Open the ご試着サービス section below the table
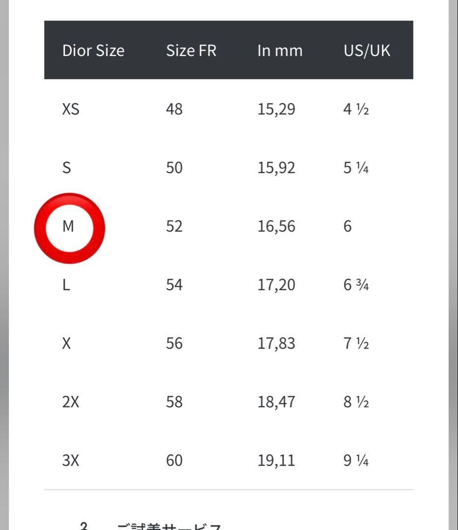 169,525
